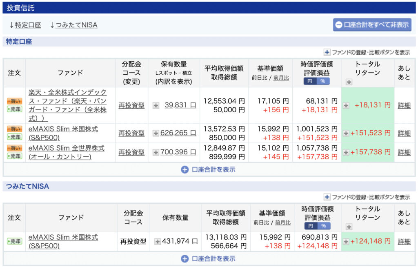Expand total return plus for +18,131 円
This screenshot has width=418, height=267.
click(x=346, y=106)
